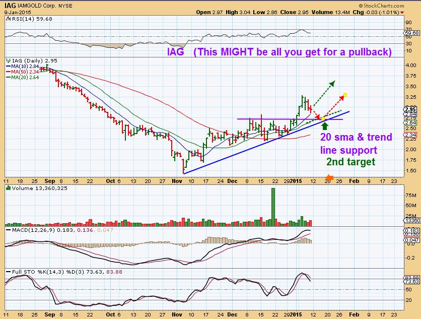The image size is (421, 319).
Task: Click the 0.047 histogram tag on right axis
Action: click(412, 240)
